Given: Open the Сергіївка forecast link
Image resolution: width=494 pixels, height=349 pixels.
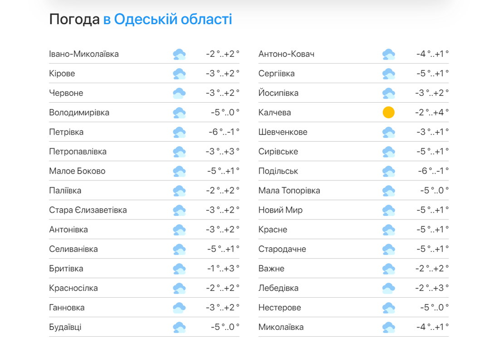Looking at the screenshot, I should [x=276, y=74].
